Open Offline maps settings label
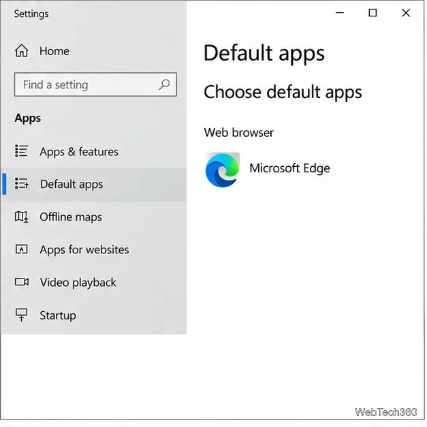 [x=71, y=217]
